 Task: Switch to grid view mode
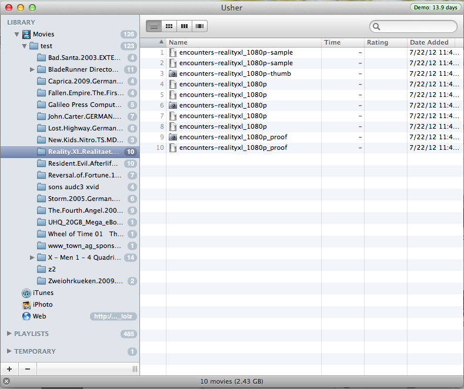[x=169, y=26]
